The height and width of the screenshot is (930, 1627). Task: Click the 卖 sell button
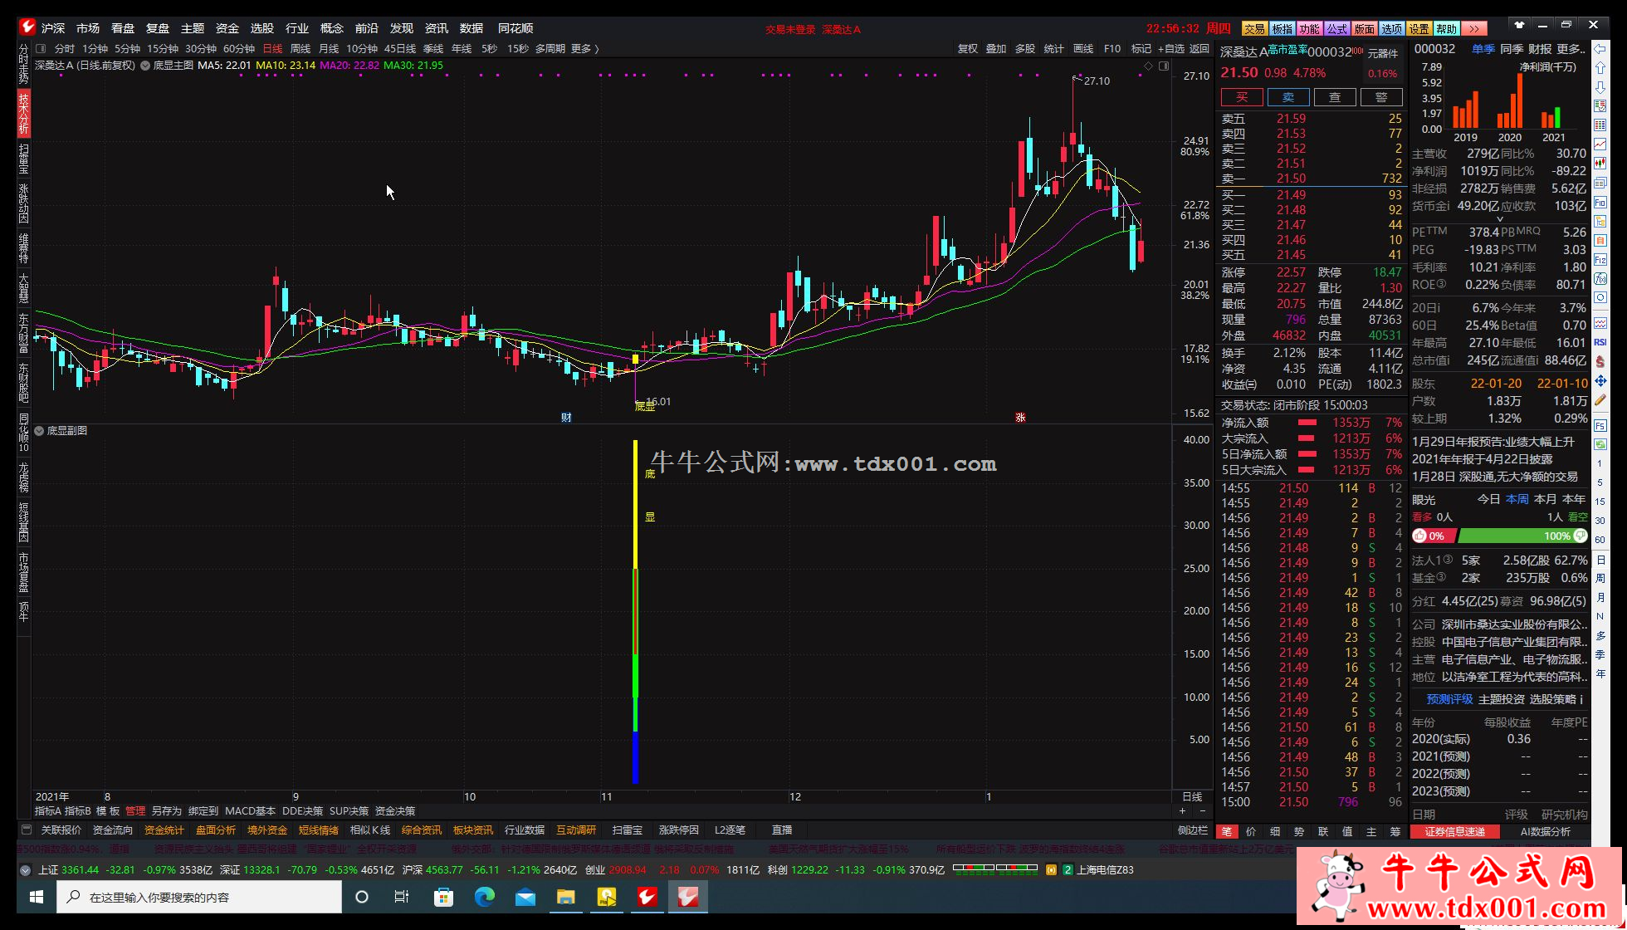[1288, 97]
